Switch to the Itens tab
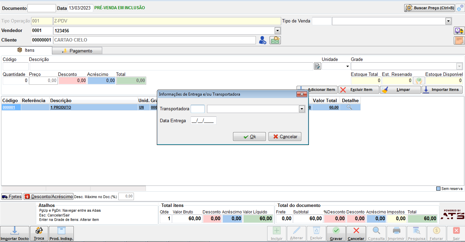 click(x=26, y=50)
